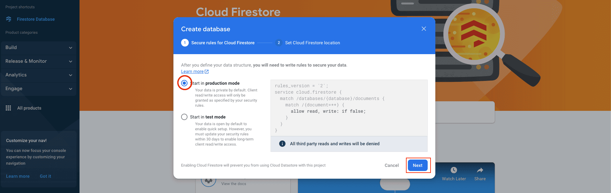
Task: Click the Learn more external link icon
Action: [207, 72]
